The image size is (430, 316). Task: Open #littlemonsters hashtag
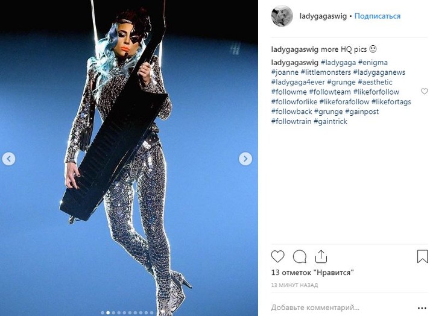(x=326, y=72)
